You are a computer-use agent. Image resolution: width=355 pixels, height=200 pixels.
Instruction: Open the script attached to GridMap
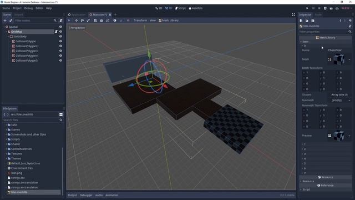pyautogui.click(x=56, y=32)
